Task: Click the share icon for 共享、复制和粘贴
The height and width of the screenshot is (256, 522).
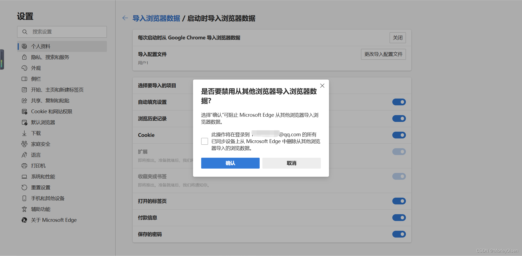Action: click(24, 100)
